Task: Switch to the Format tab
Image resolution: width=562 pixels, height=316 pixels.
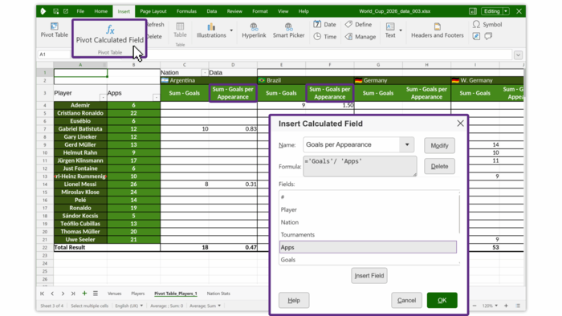Action: [x=260, y=11]
